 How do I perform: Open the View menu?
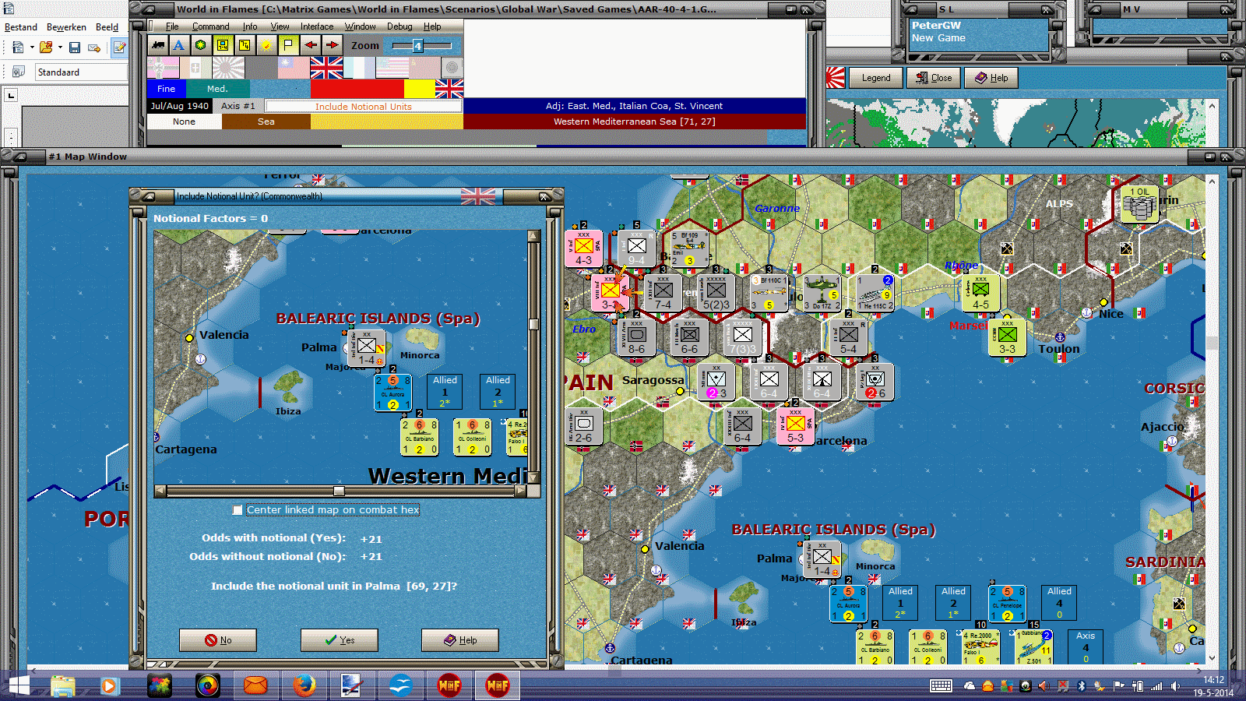pyautogui.click(x=280, y=26)
